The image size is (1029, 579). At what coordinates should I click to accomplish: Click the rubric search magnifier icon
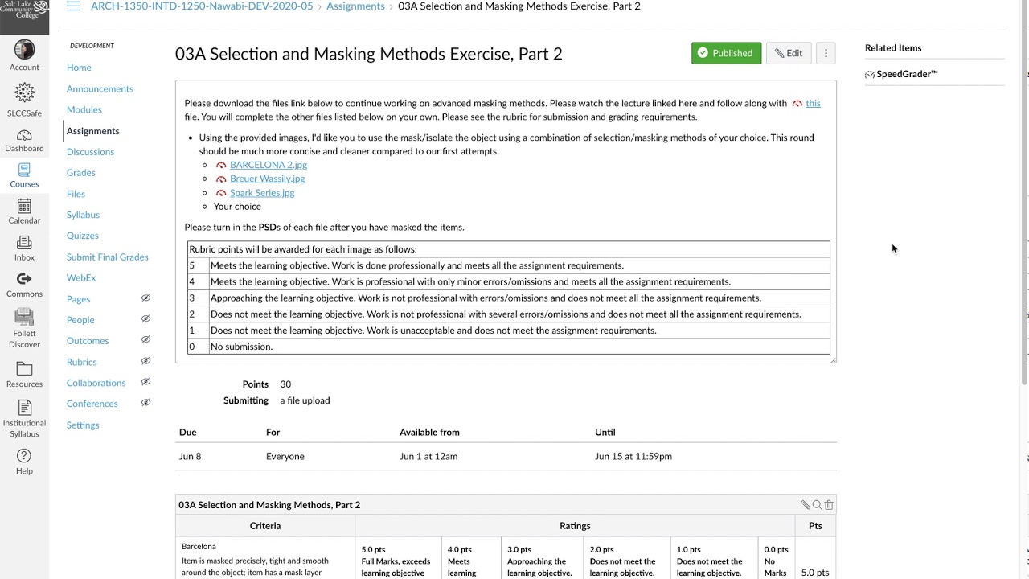tap(817, 505)
